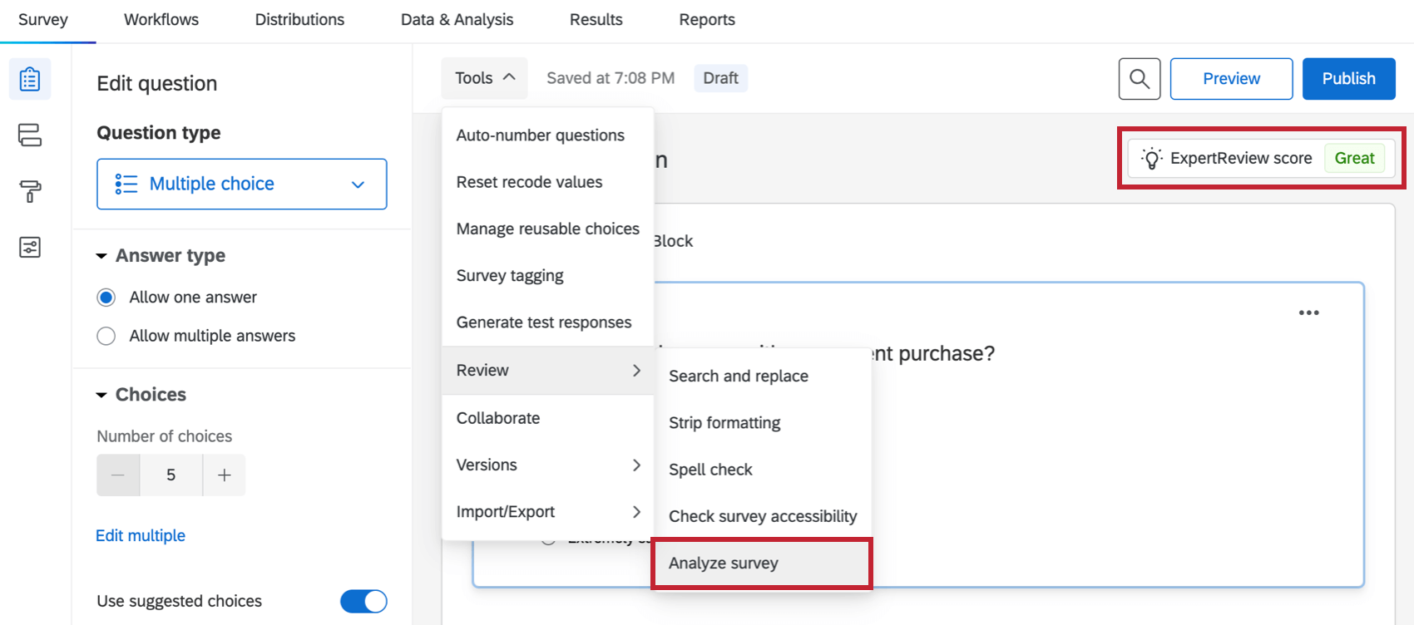Screen dimensions: 1414x625
Task: Increase number of choices with plus
Action: click(224, 475)
